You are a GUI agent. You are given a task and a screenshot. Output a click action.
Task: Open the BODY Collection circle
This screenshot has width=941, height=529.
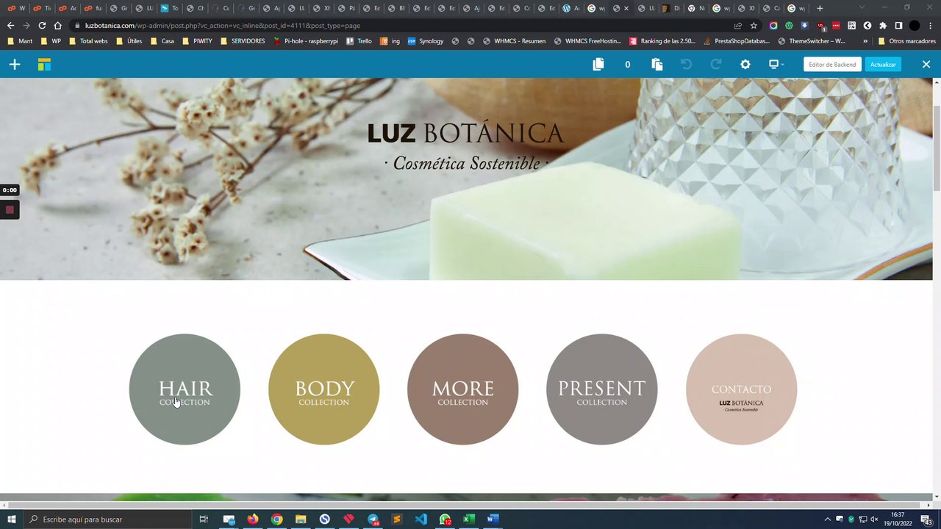click(323, 389)
